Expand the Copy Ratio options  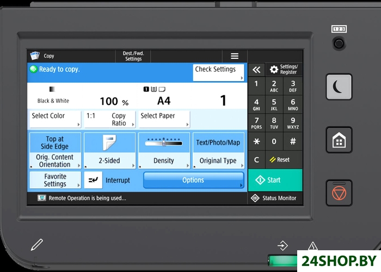(109, 119)
